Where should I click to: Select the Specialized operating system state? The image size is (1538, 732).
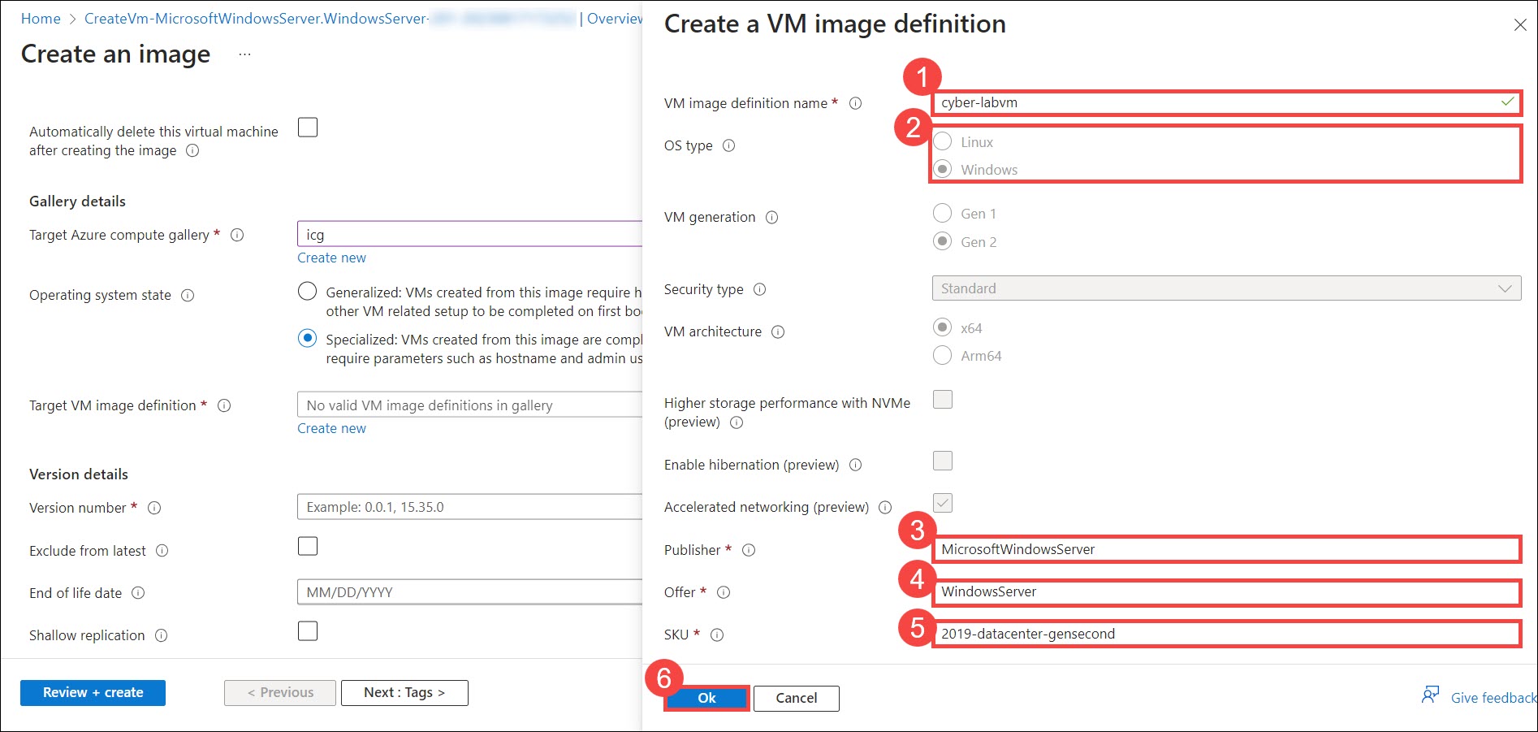point(307,338)
